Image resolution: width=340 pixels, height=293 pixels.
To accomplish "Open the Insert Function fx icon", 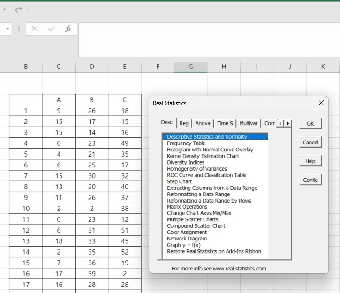I will [68, 29].
